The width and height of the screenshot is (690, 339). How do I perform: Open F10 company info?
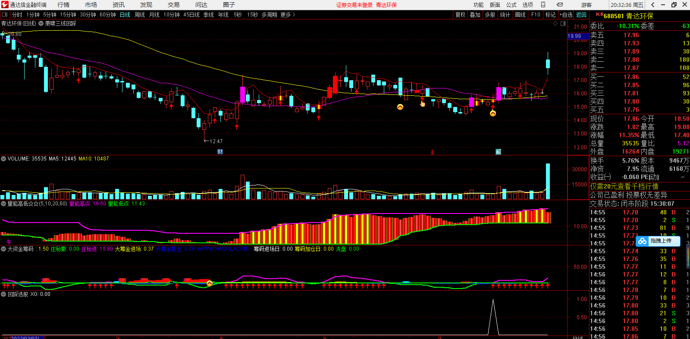(536, 15)
